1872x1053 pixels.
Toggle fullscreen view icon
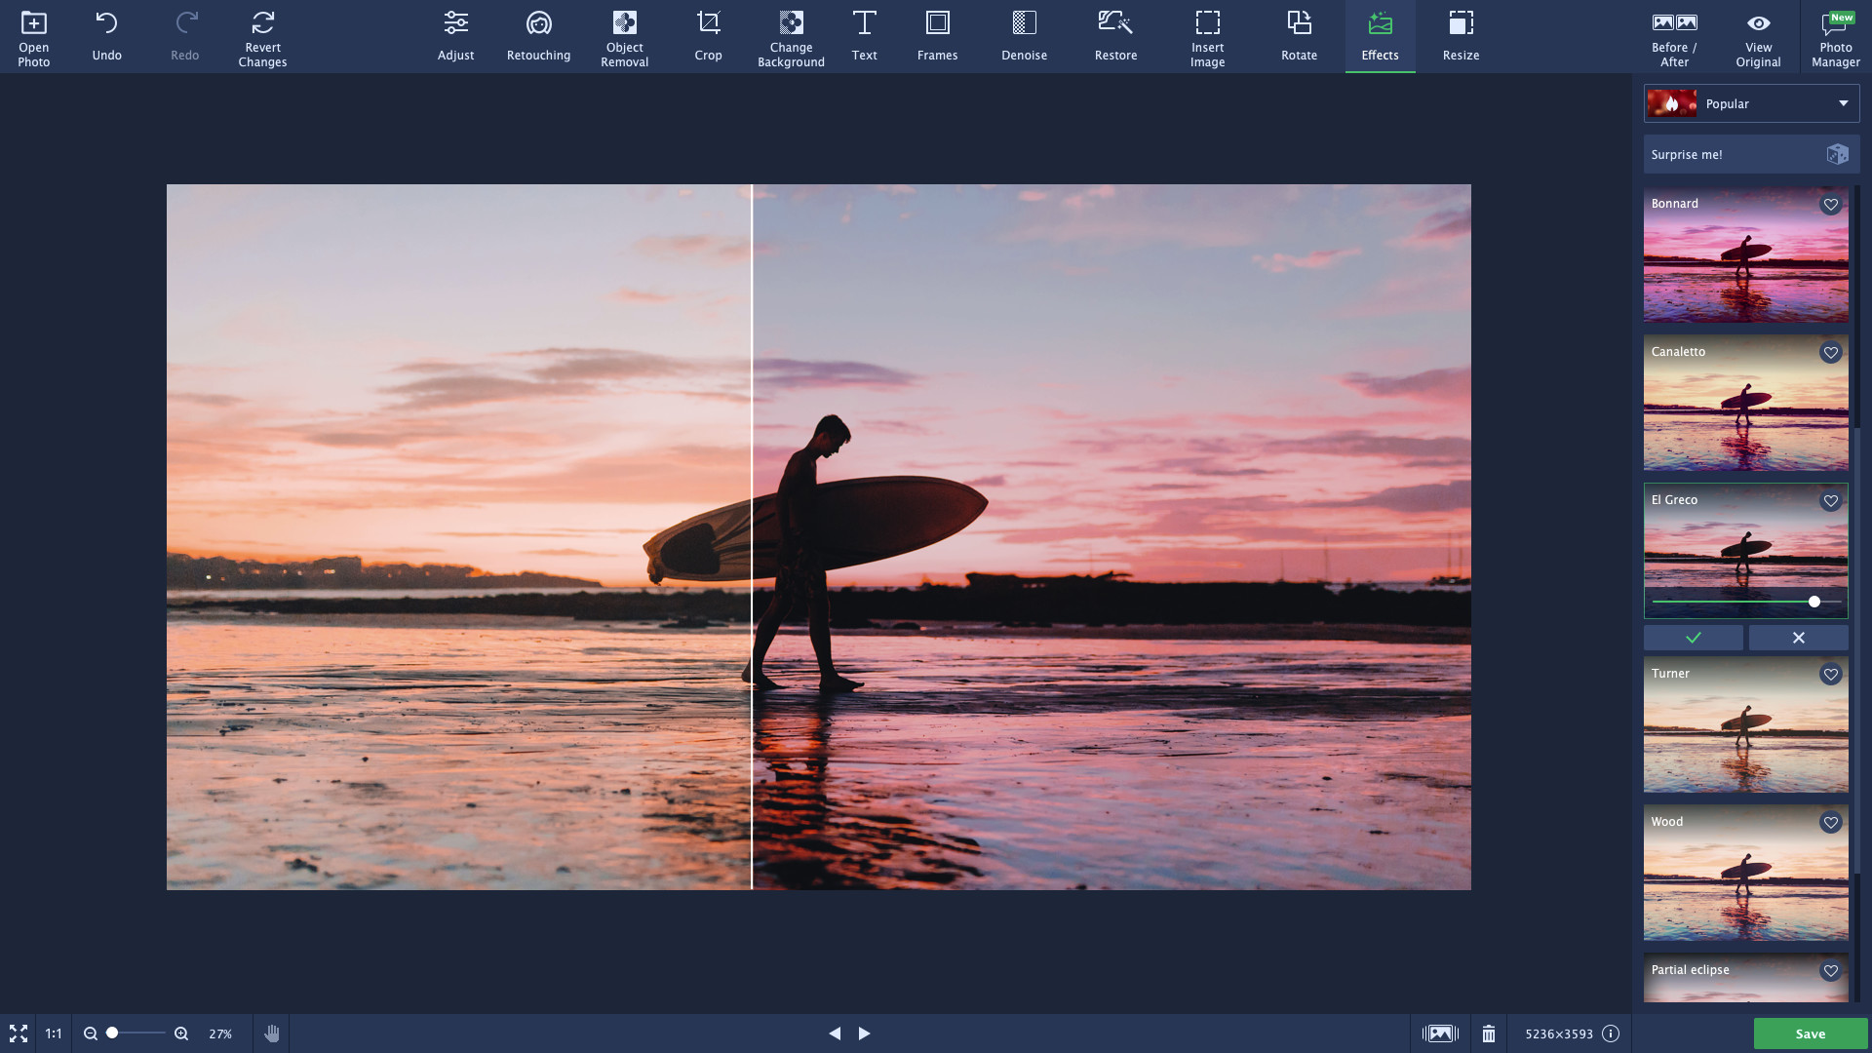point(19,1033)
